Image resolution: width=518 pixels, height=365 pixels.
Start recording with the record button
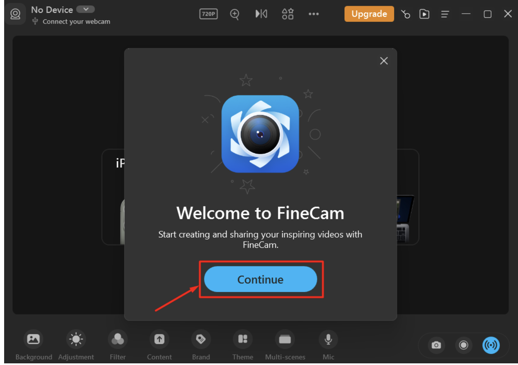point(463,345)
